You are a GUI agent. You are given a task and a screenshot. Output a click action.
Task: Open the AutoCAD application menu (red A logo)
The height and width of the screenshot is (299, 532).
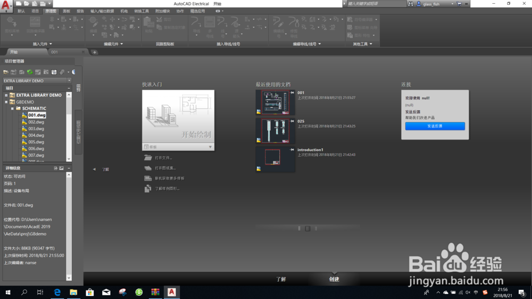[6, 6]
